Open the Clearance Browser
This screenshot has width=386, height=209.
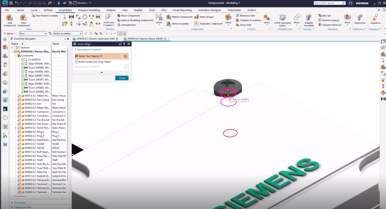pos(330,25)
